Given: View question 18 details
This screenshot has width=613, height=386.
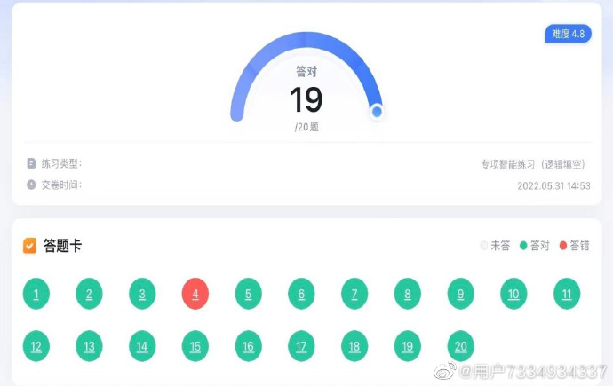Looking at the screenshot, I should (354, 346).
